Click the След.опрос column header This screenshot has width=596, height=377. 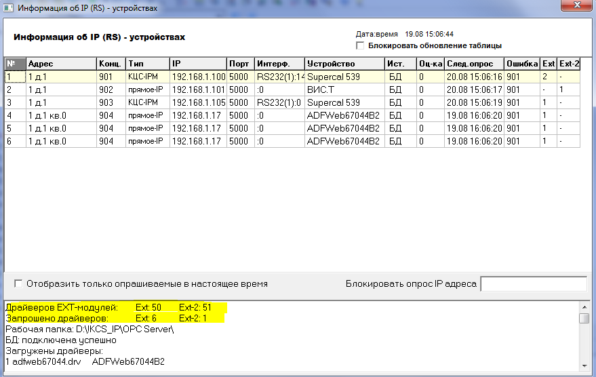(474, 64)
